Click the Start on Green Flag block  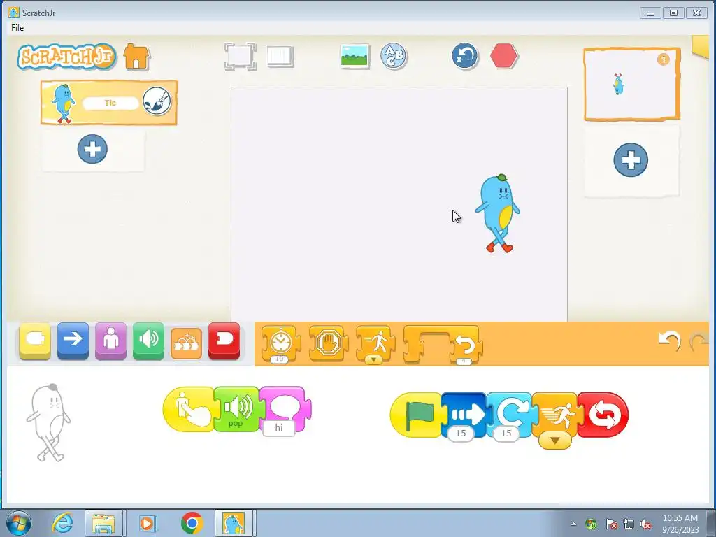(x=417, y=415)
